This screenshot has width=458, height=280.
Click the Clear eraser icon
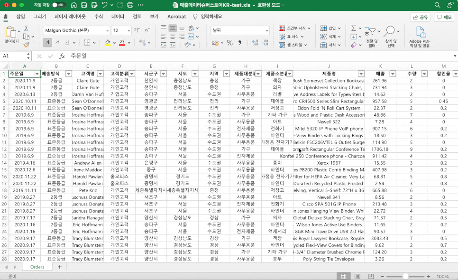pos(353,45)
